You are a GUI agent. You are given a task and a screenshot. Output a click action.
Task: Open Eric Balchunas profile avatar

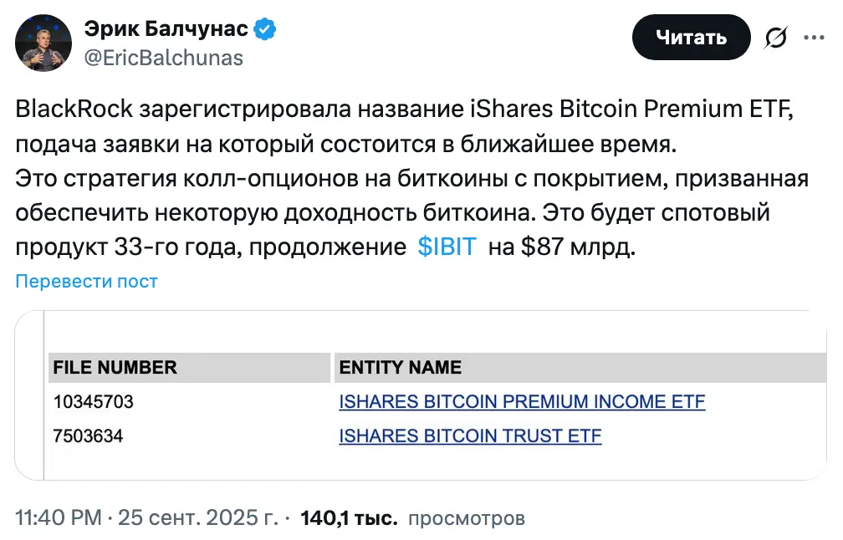coord(45,42)
